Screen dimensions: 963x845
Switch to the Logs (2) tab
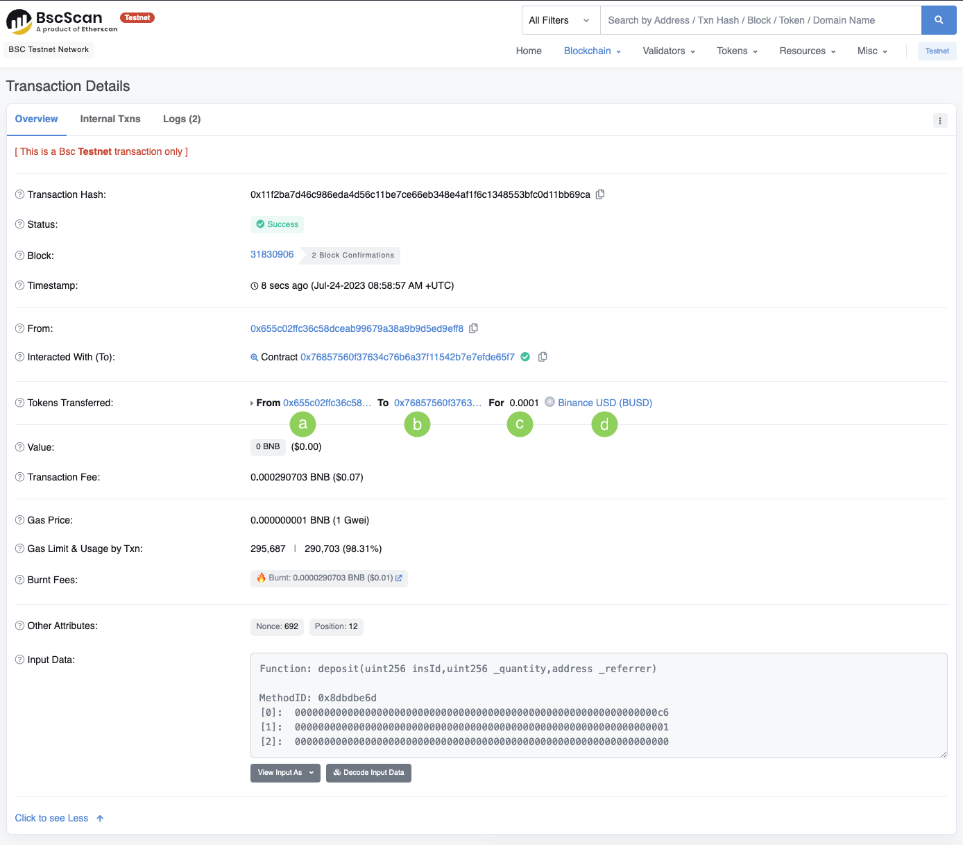click(182, 119)
